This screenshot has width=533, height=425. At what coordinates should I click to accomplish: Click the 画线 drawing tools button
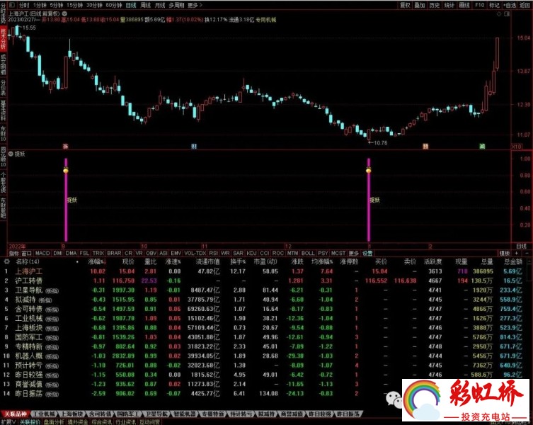point(464,5)
